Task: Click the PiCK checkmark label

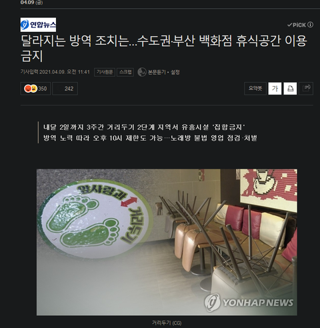Action: [x=297, y=25]
